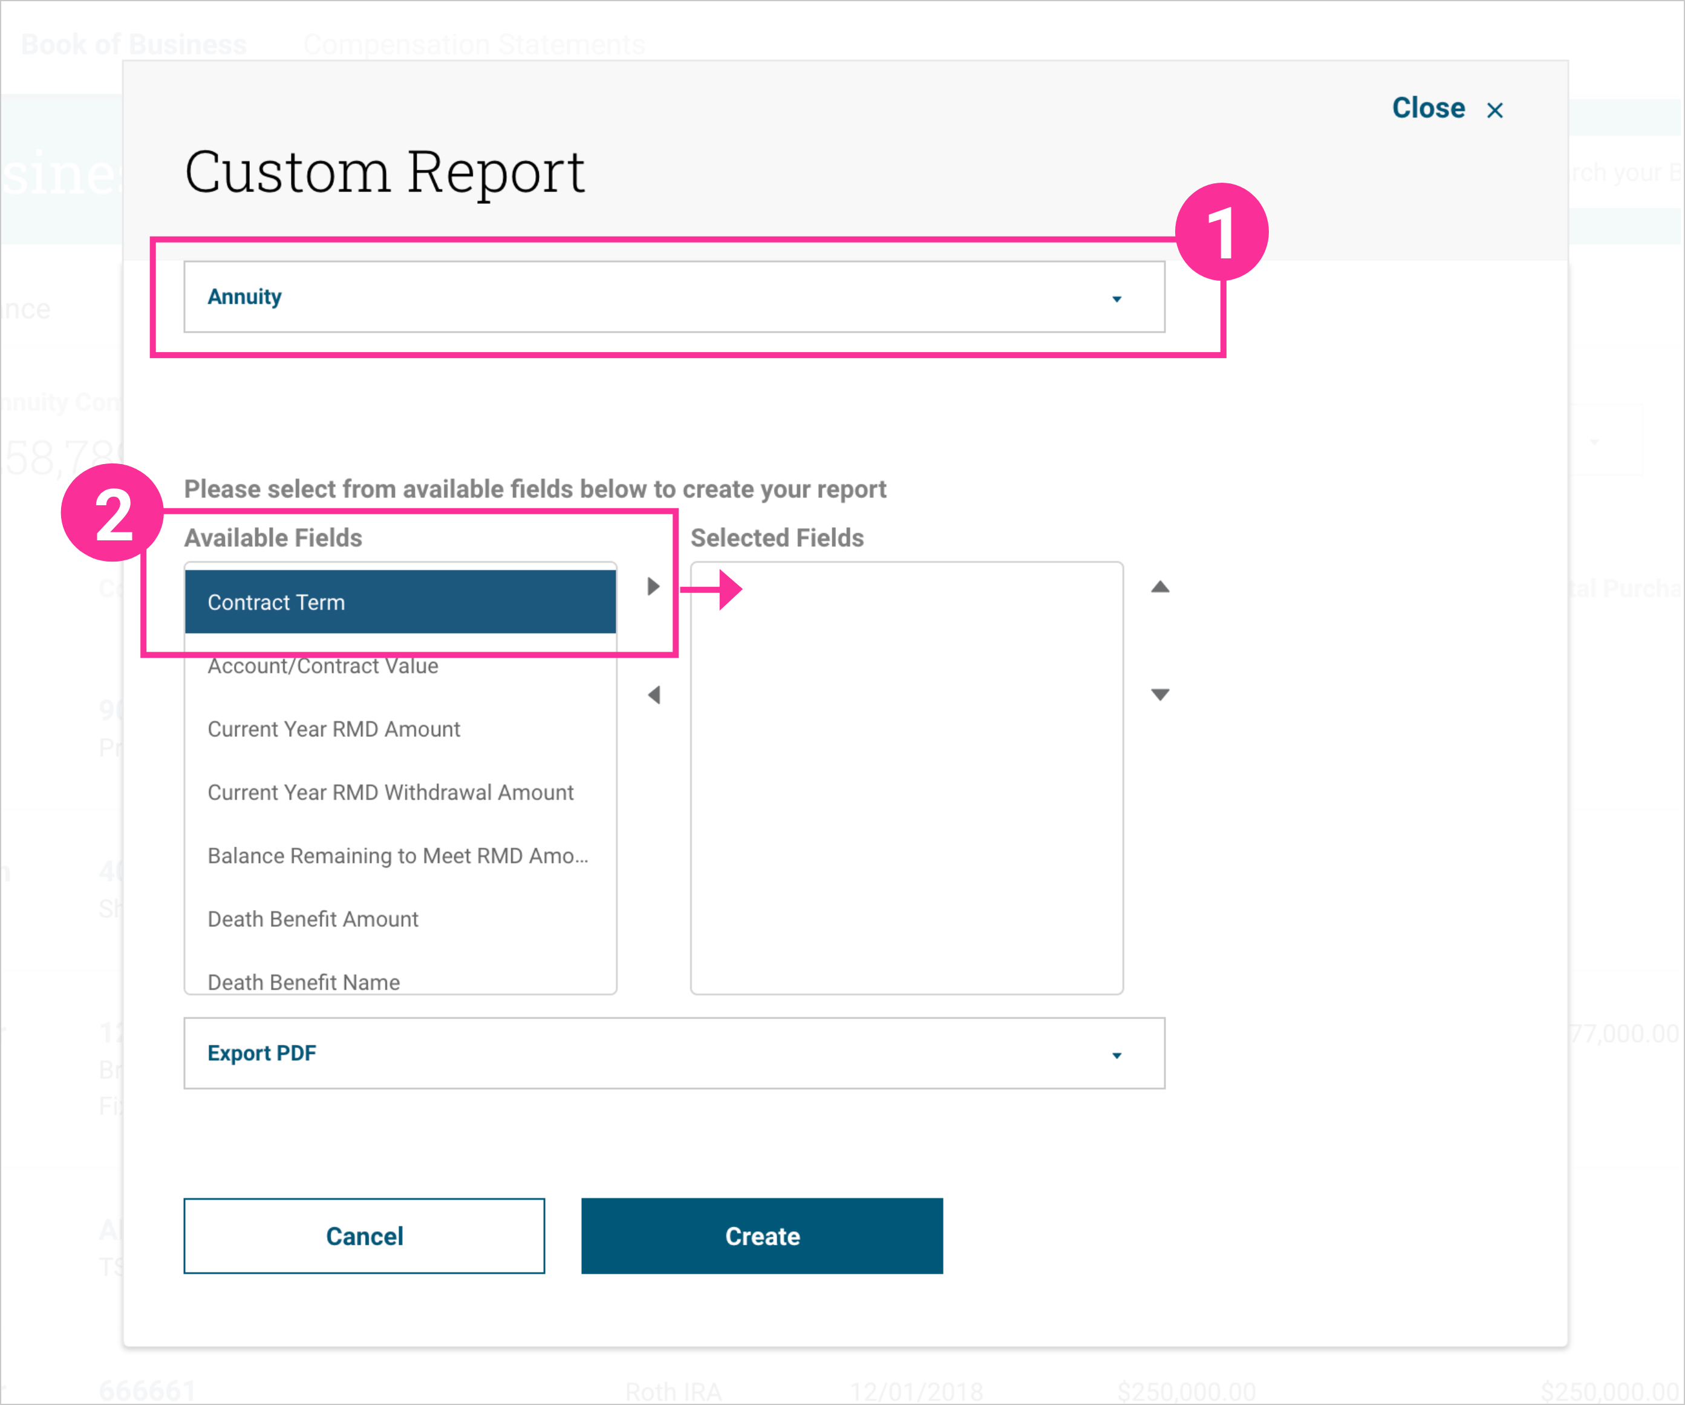1685x1405 pixels.
Task: Click the Close link text
Action: (1428, 108)
